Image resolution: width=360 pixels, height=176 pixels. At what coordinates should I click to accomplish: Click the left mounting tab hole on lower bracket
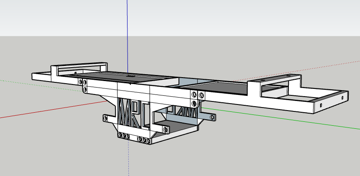105,118
